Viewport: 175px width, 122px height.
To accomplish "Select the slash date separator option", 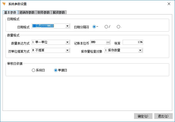I will click(x=106, y=27).
